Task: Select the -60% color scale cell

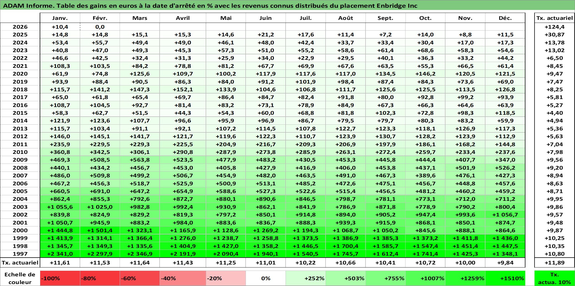Action: coord(140,278)
